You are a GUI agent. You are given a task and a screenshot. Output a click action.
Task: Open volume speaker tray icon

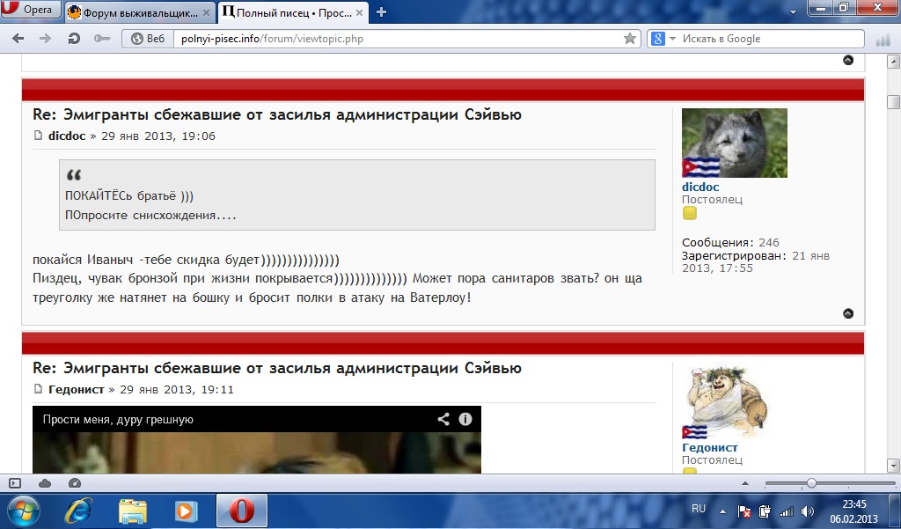point(808,511)
